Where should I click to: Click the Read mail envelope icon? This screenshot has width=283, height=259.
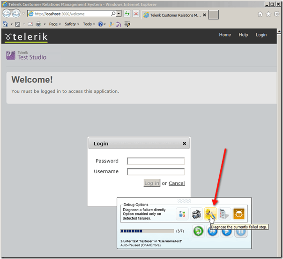pyautogui.click(x=30, y=24)
